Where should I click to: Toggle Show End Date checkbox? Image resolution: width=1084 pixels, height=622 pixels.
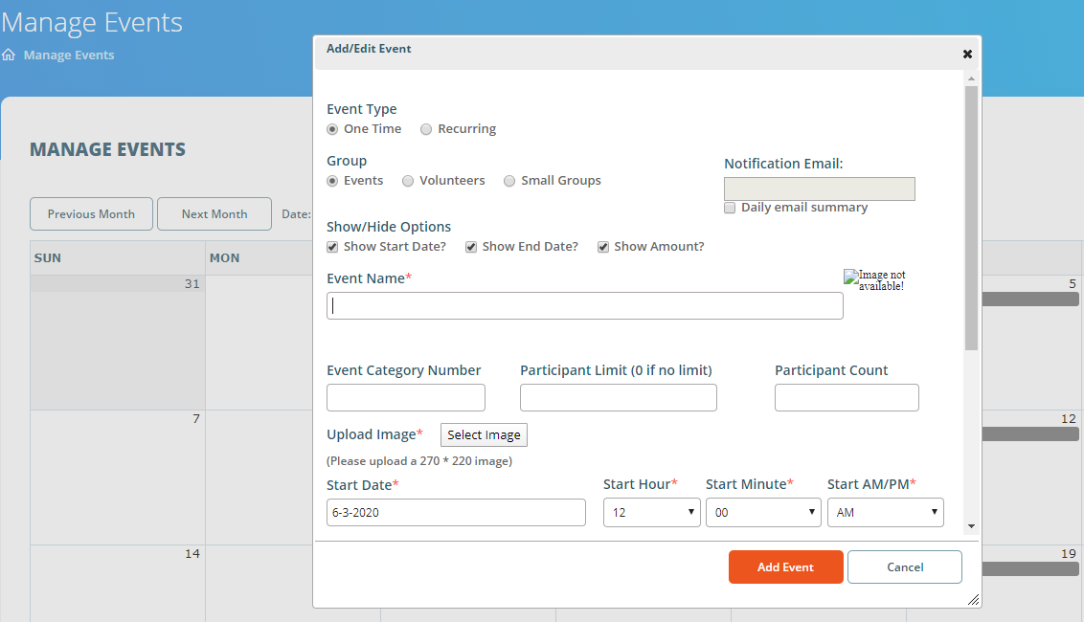coord(471,248)
